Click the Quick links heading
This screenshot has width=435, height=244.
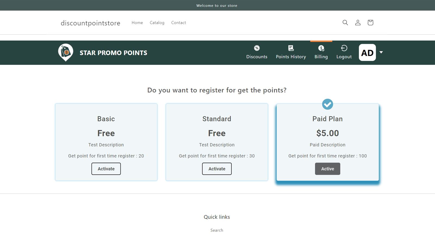click(x=217, y=217)
